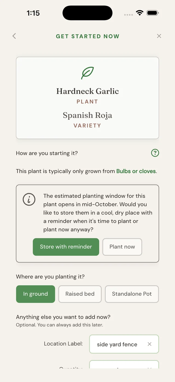
Task: Choose Store with reminder
Action: click(66, 247)
